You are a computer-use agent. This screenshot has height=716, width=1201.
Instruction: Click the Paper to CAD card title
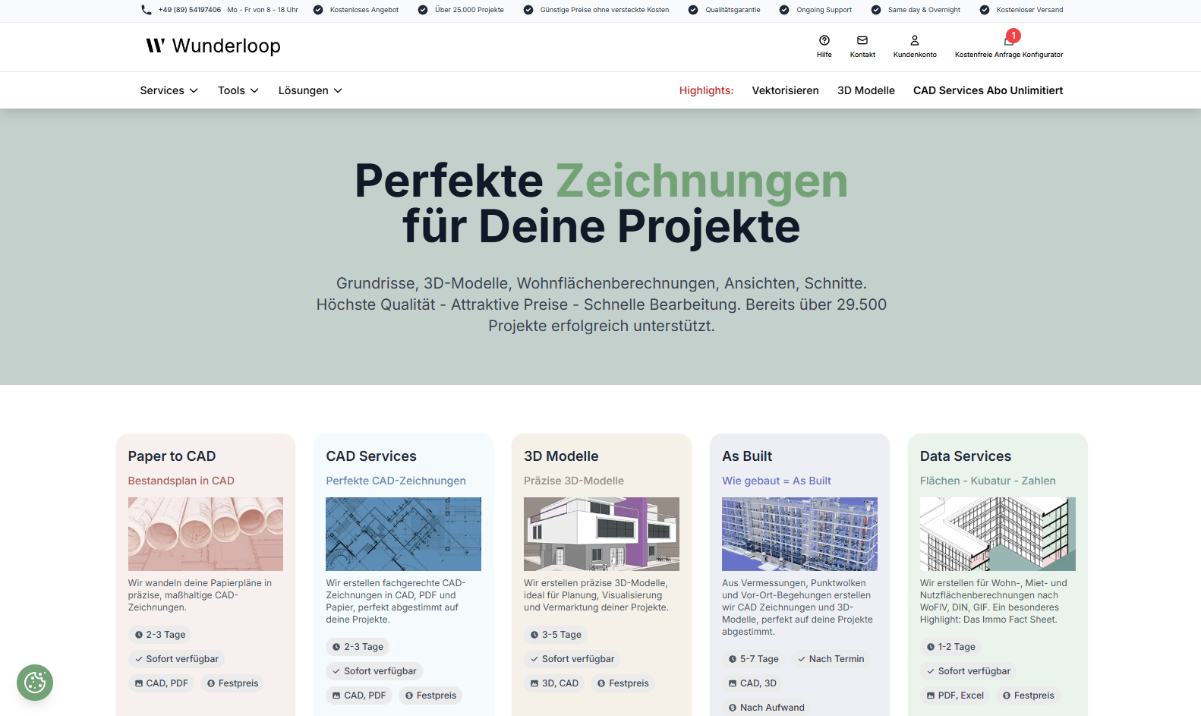172,456
